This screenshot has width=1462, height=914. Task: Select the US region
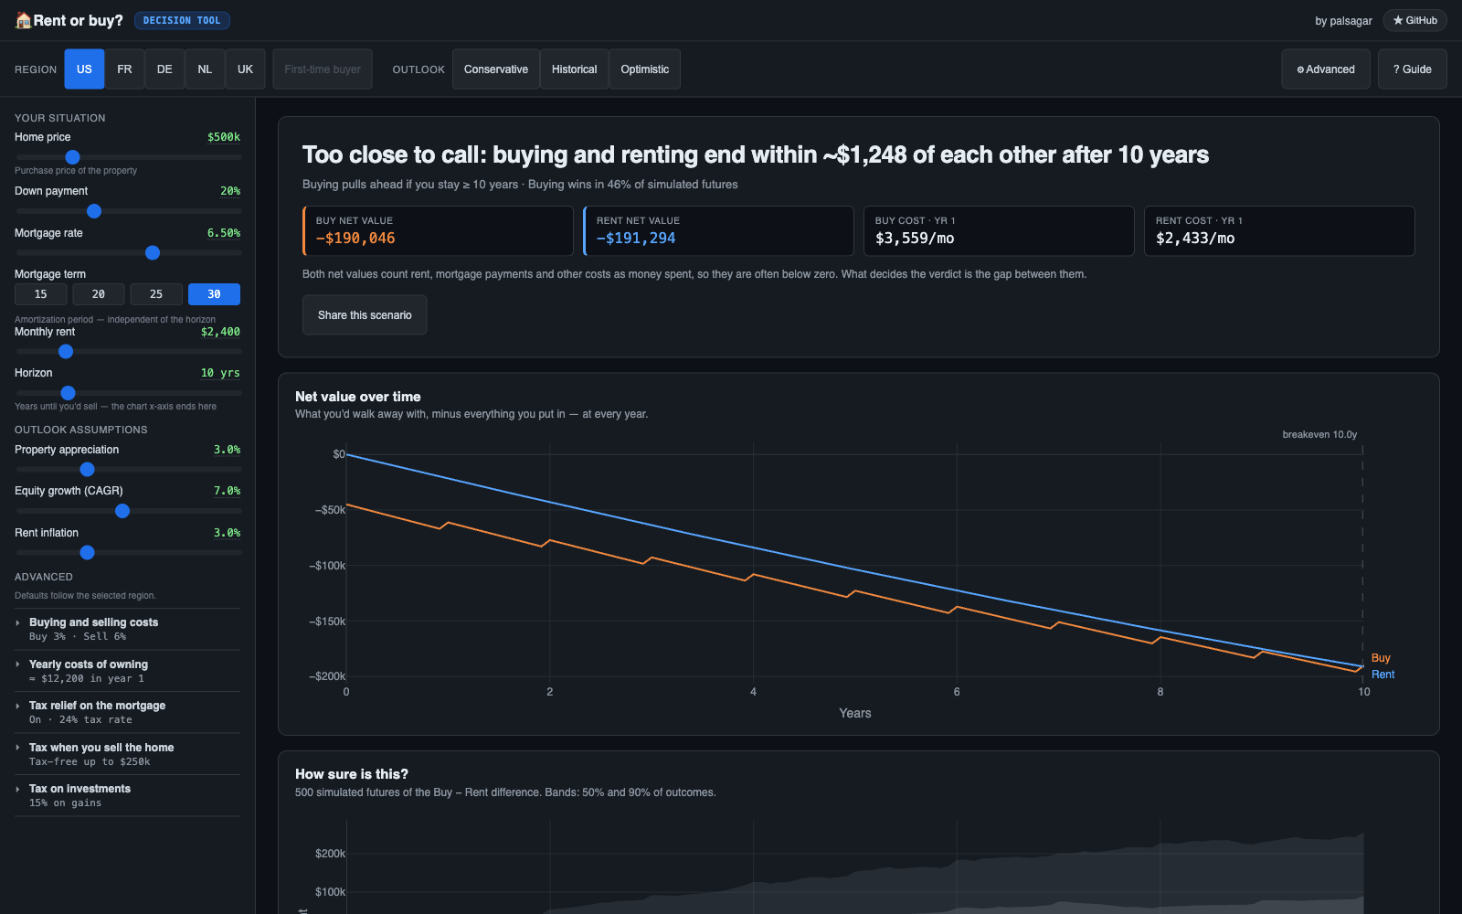tap(84, 69)
